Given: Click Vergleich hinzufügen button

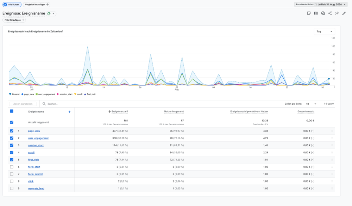Looking at the screenshot, I should coord(37,5).
